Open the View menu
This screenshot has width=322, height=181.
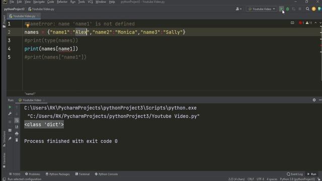(x=27, y=2)
